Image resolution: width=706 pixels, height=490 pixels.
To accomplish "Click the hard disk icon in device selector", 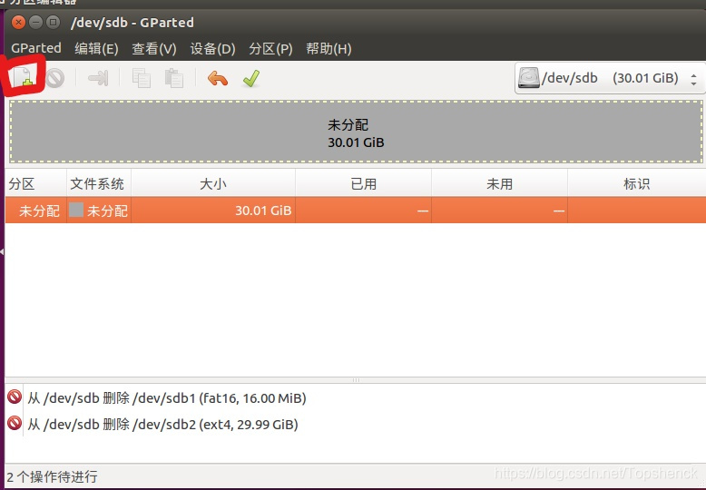I will click(528, 78).
